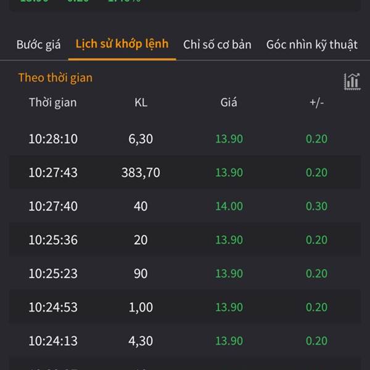
Task: Select the 10:24:53 trade row
Action: click(185, 307)
